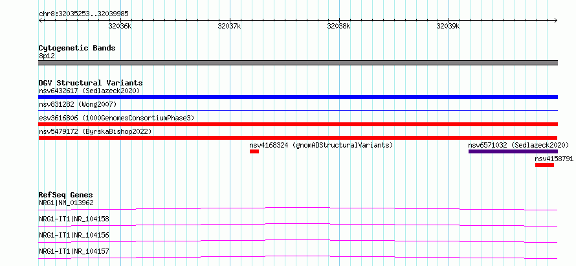Open esv3616806 (1000GenomesConsortiumPhase3) label
Image resolution: width=576 pixels, height=266 pixels.
[x=116, y=118]
